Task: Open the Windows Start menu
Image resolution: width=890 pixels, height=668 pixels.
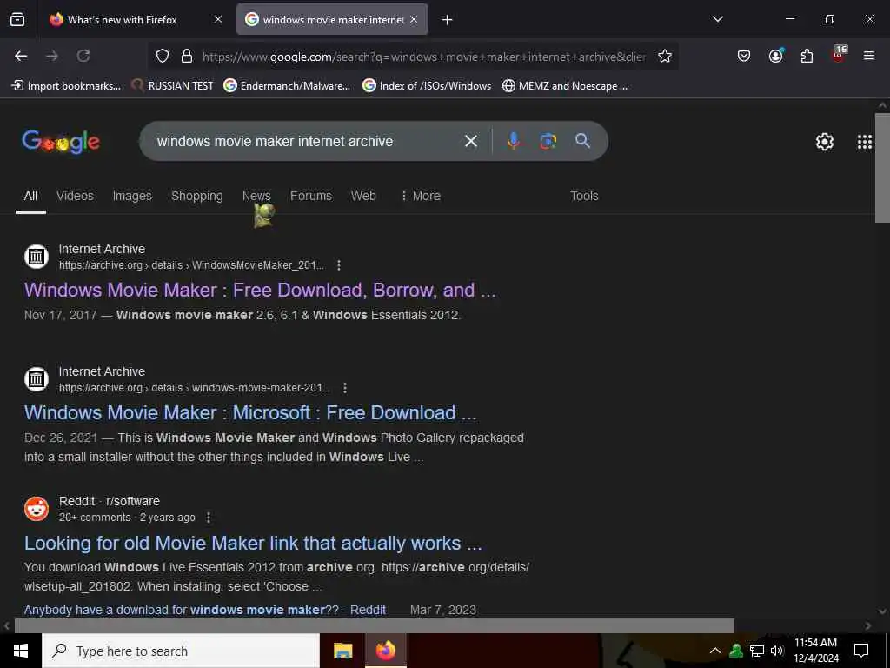Action: pyautogui.click(x=21, y=651)
